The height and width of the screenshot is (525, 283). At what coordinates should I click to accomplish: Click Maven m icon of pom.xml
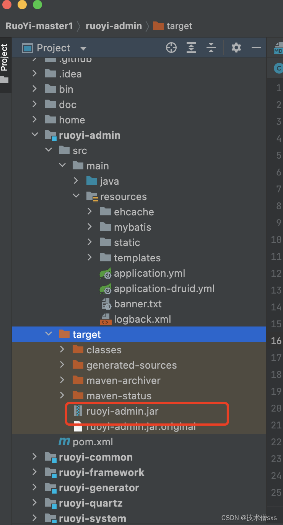[x=64, y=442]
